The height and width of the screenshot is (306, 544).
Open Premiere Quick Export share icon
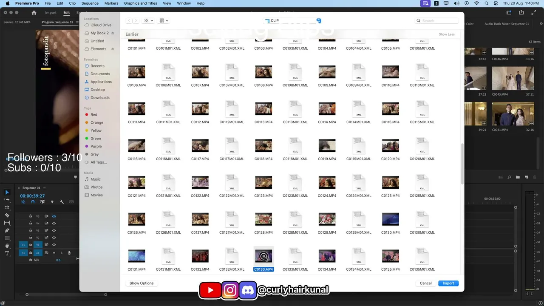521,13
